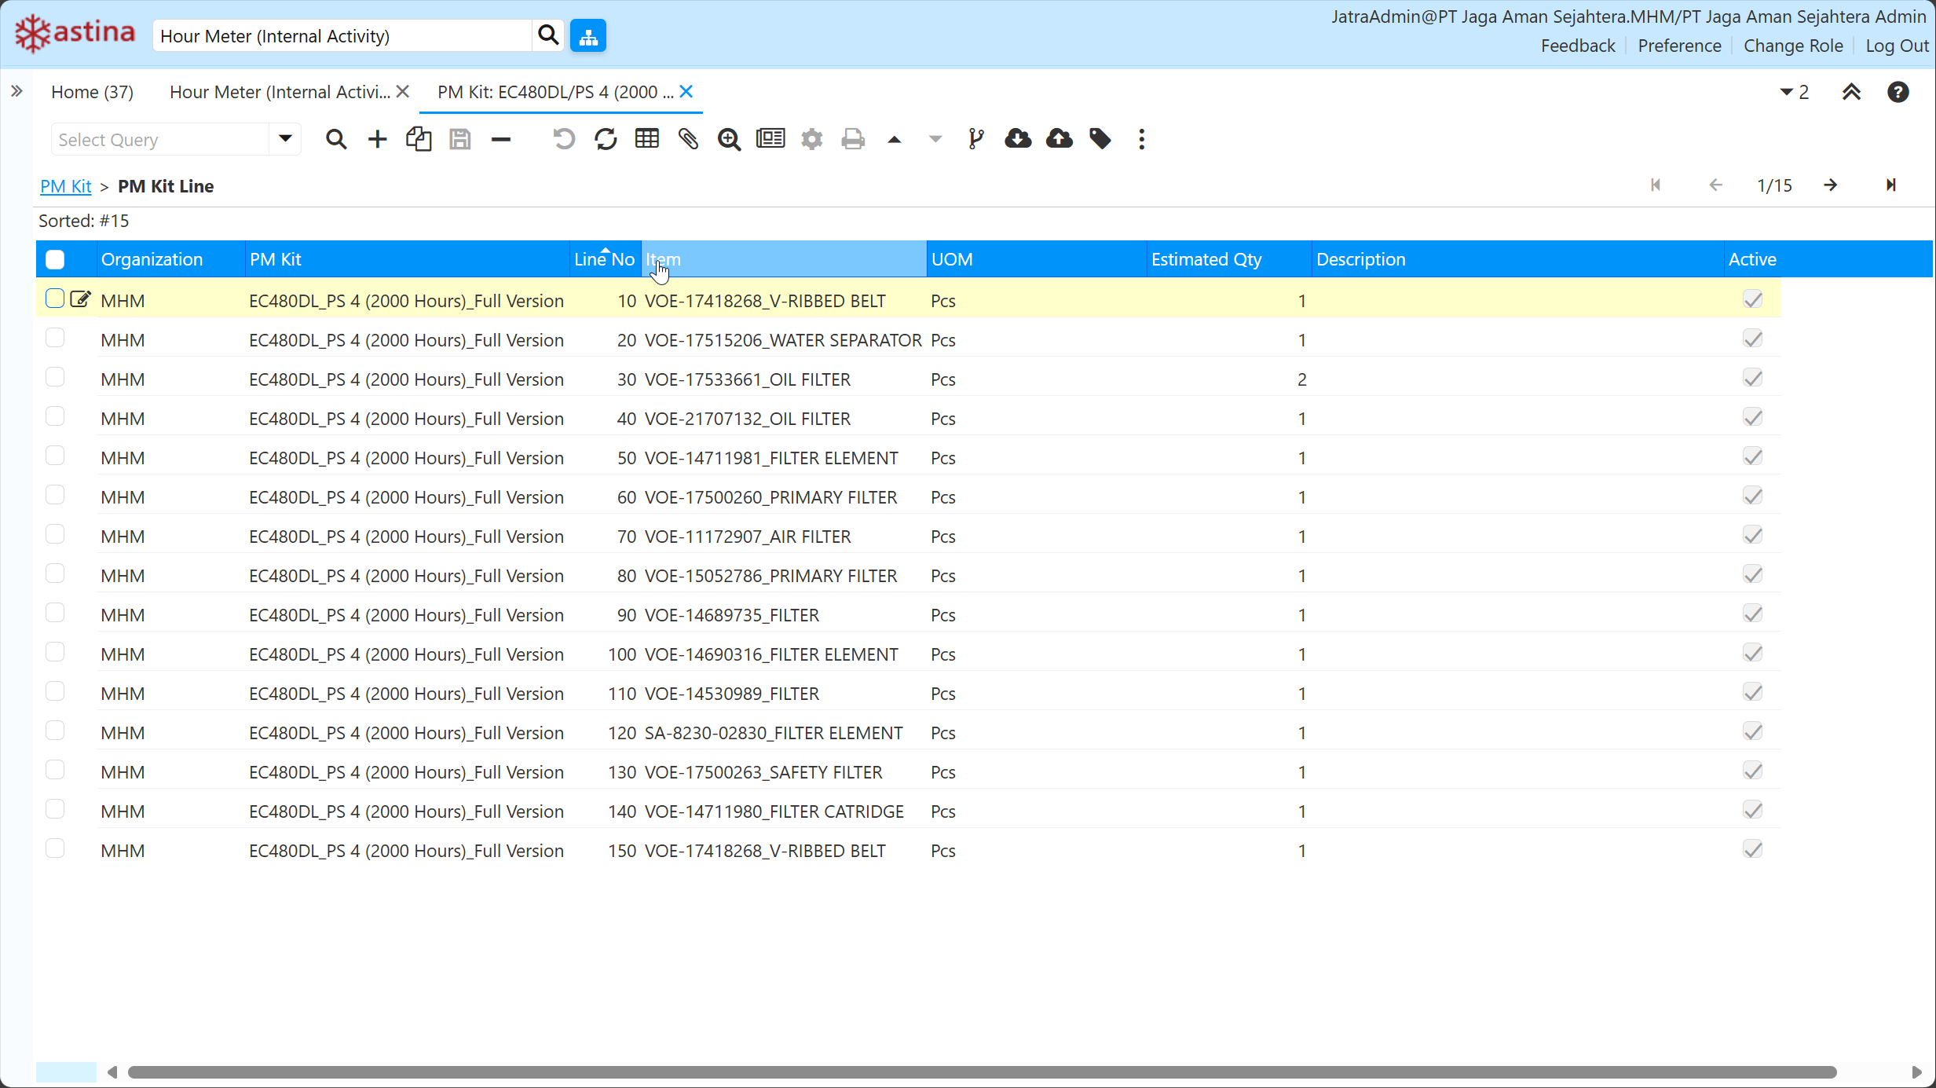Open the organization hierarchy menu icon
Screen dimensions: 1936x1088
point(588,36)
